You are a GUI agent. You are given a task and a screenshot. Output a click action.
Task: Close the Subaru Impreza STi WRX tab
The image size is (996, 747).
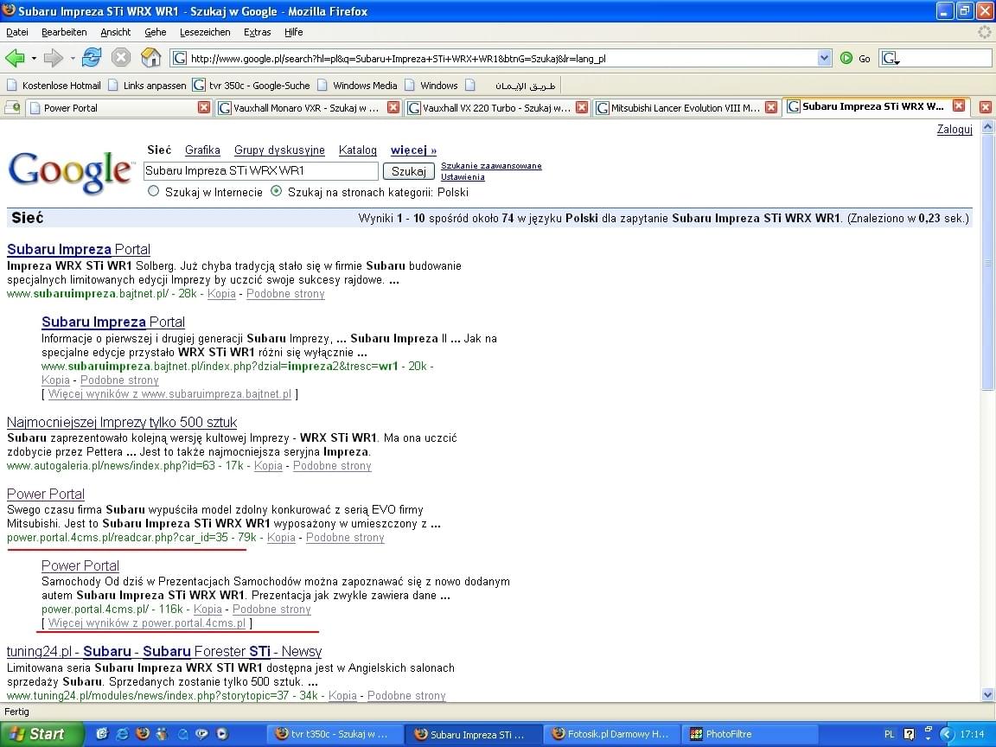coord(959,105)
